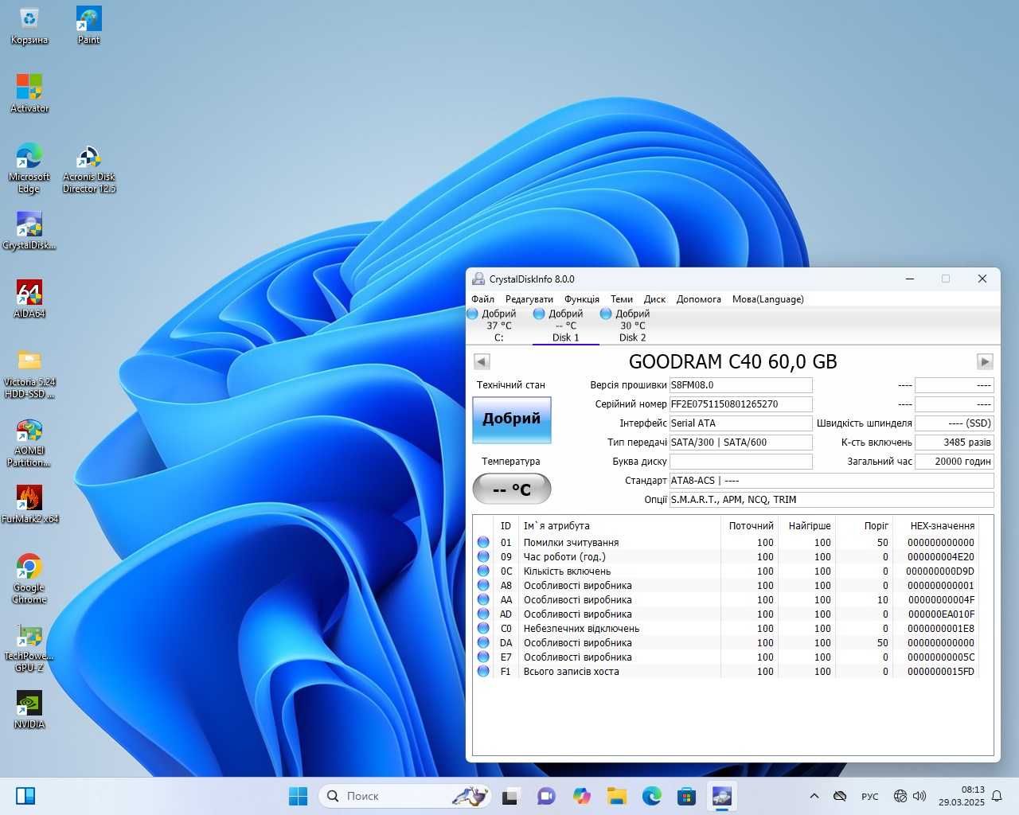Click the Serial ATA interface field

click(x=740, y=423)
